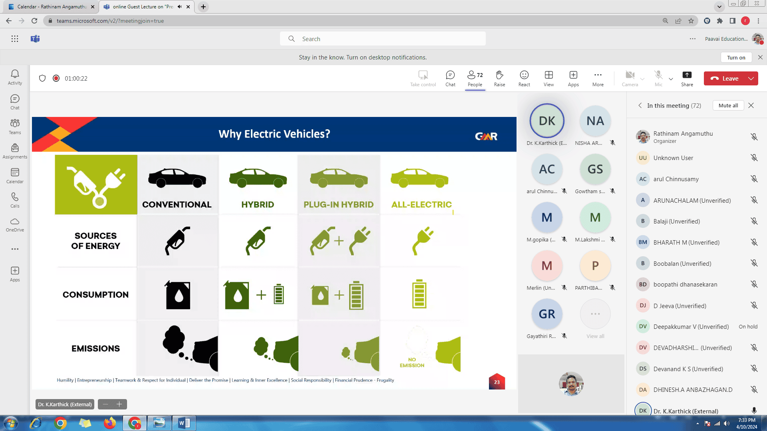Viewport: 767px width, 431px height.
Task: Open meeting Chat in toolbar
Action: tap(450, 78)
